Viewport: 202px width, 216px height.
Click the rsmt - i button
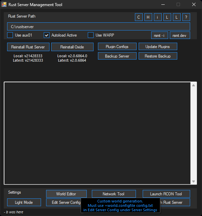pyautogui.click(x=160, y=36)
